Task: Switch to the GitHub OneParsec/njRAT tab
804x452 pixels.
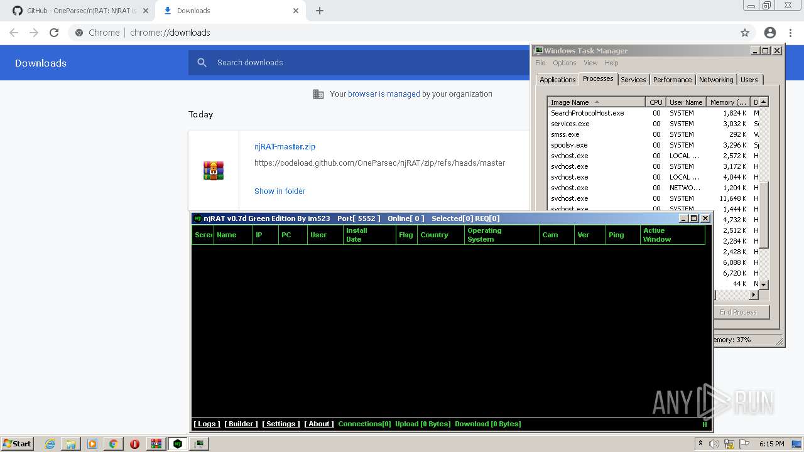Action: click(x=80, y=11)
